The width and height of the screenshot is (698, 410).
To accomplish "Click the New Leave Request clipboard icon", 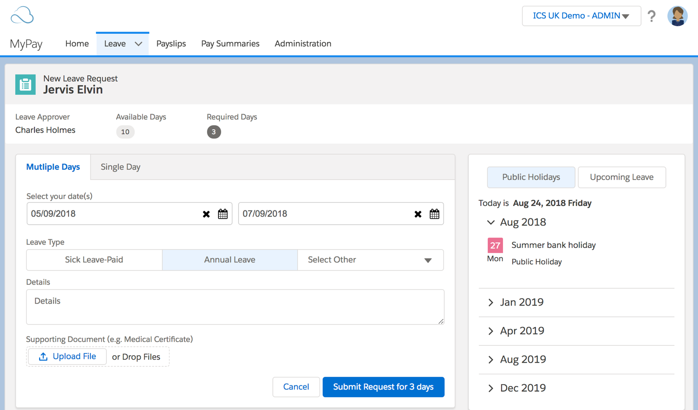I will (25, 84).
